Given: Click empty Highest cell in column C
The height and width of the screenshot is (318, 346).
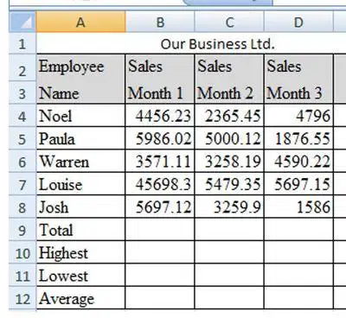Looking at the screenshot, I should click(229, 252).
